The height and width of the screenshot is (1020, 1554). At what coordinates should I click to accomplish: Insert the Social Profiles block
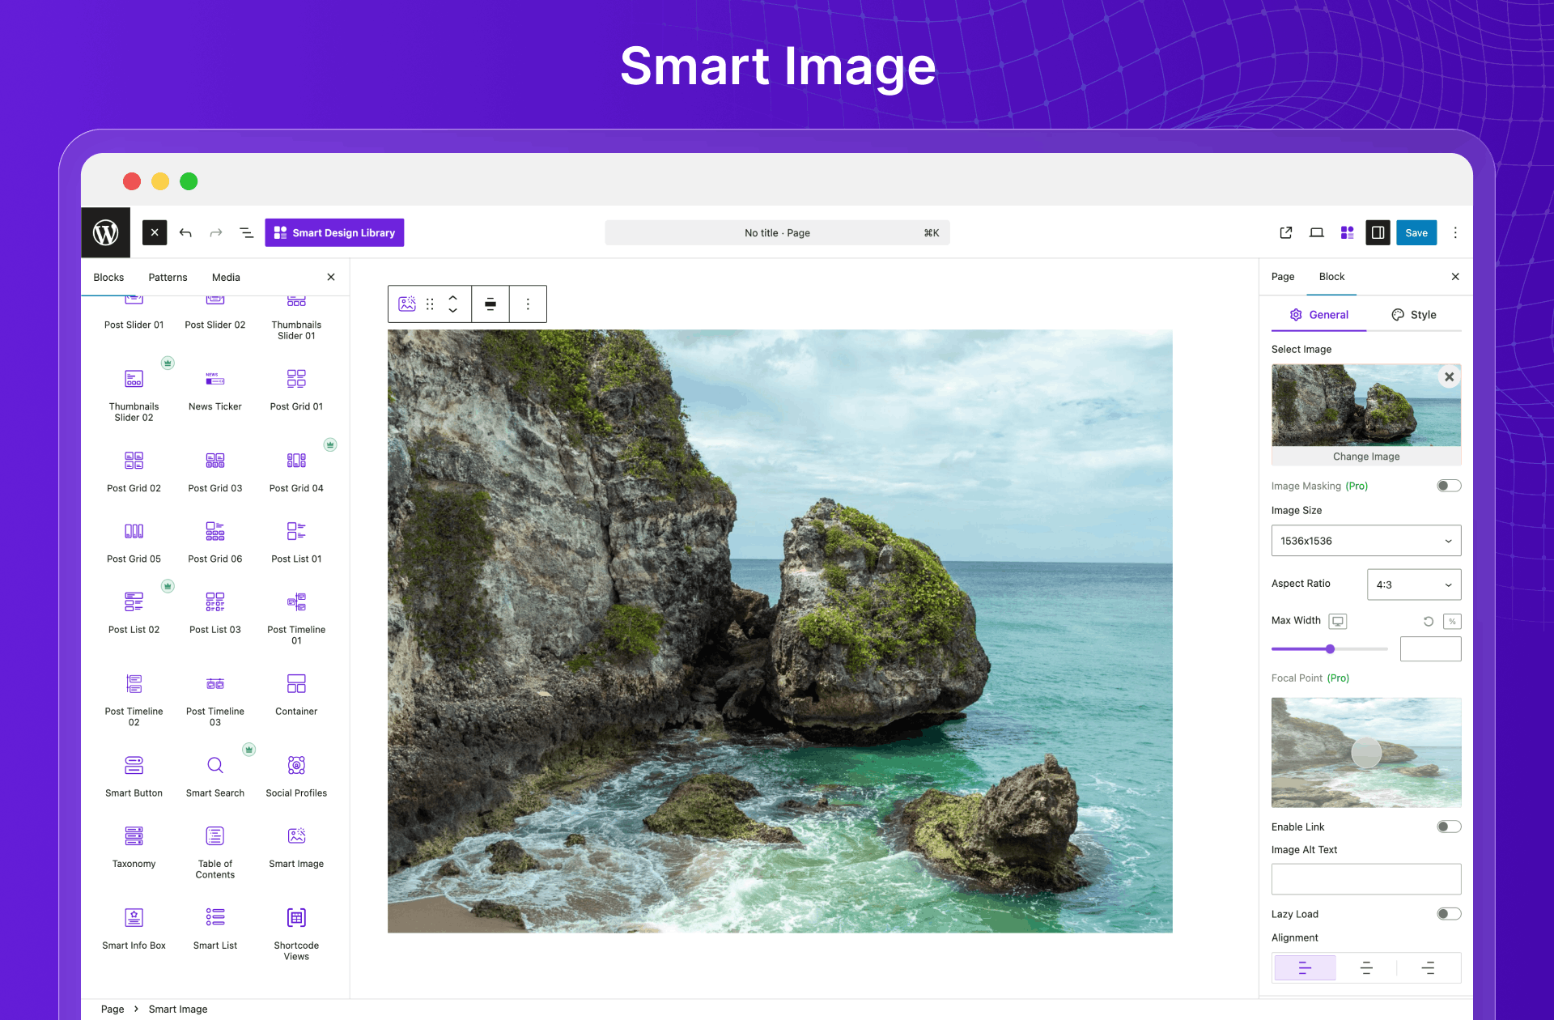tap(296, 766)
